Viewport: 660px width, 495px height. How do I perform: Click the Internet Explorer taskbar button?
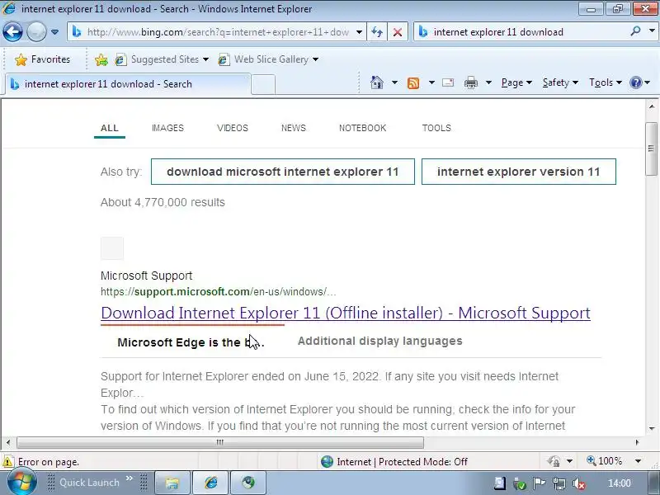pos(210,483)
